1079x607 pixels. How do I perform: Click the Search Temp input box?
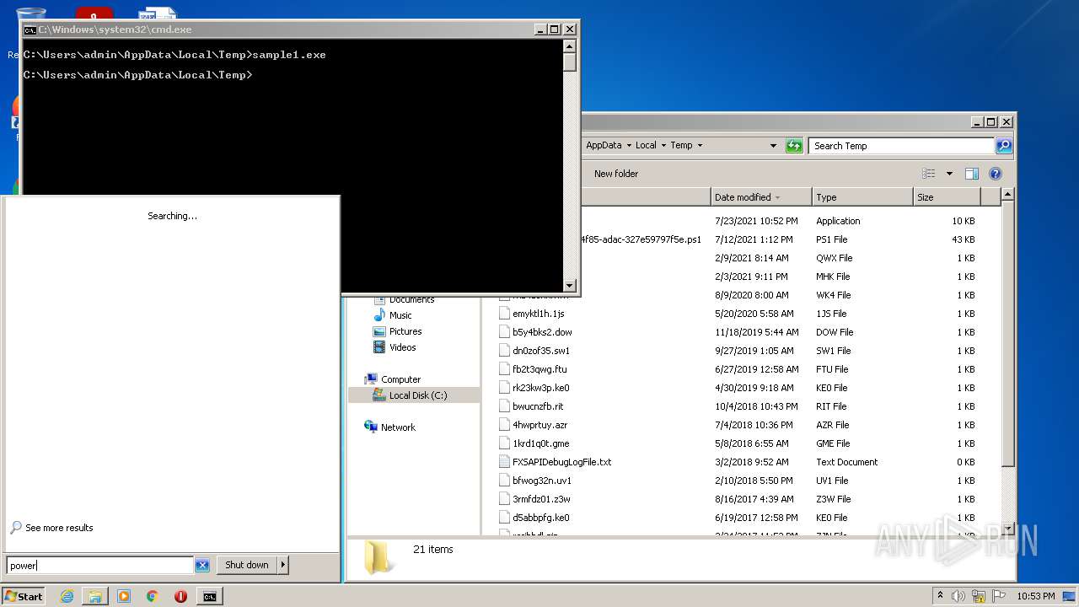901,146
